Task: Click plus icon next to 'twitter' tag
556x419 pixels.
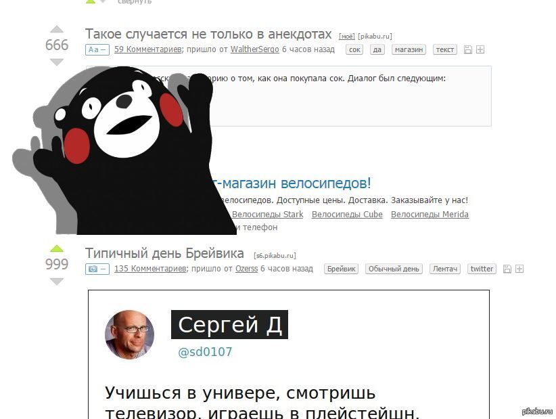Action: (x=519, y=269)
